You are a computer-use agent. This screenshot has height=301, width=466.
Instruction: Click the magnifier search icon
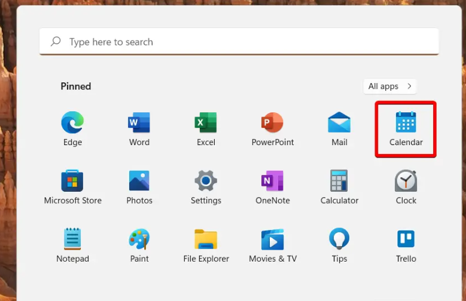tap(56, 42)
